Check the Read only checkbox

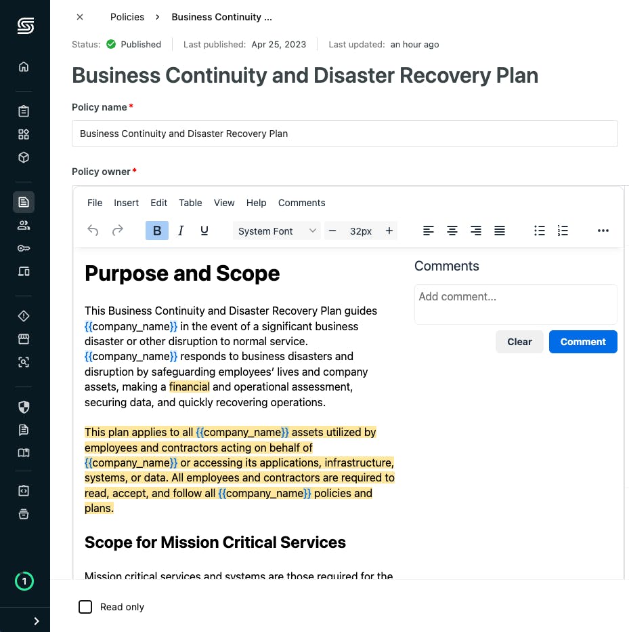pos(85,607)
